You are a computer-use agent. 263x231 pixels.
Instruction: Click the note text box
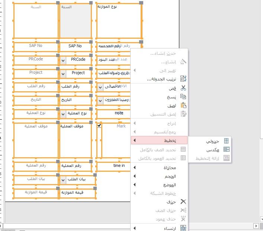(114, 114)
